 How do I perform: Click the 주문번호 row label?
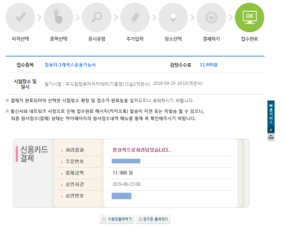(75, 161)
